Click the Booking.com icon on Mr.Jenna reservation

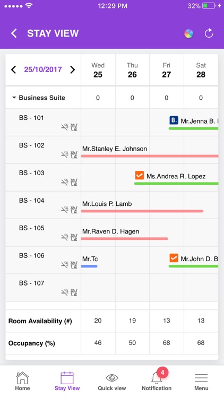click(174, 120)
